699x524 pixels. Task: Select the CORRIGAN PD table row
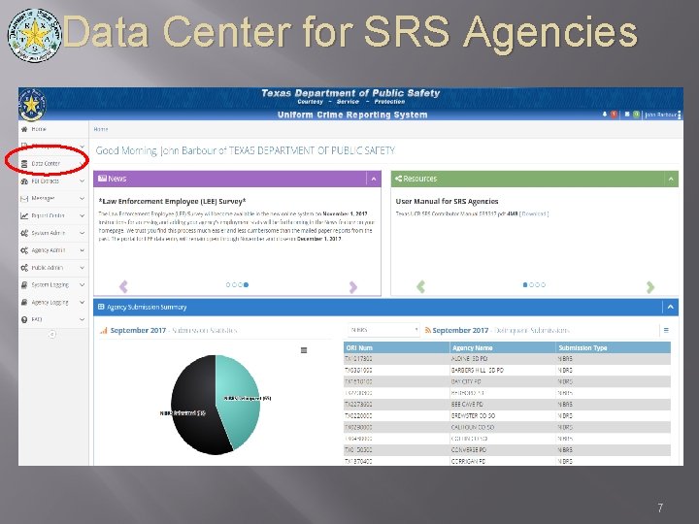(508, 461)
